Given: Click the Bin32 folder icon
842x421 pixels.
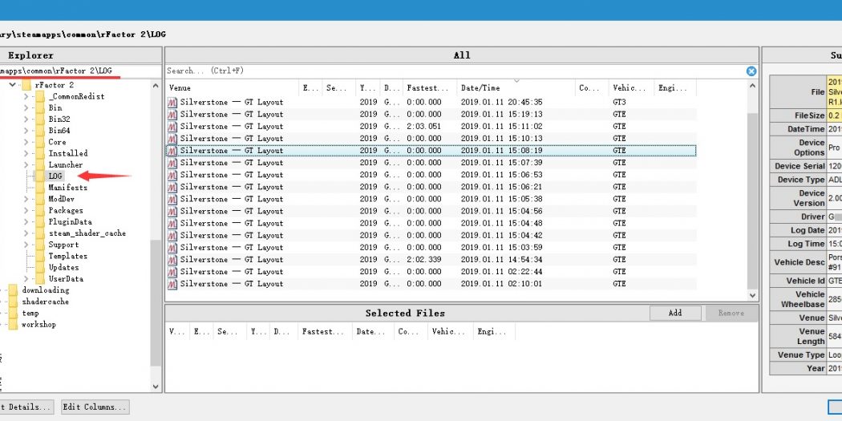Looking at the screenshot, I should point(40,119).
